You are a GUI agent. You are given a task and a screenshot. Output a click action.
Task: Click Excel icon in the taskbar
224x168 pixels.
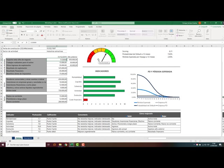[x=71, y=145]
